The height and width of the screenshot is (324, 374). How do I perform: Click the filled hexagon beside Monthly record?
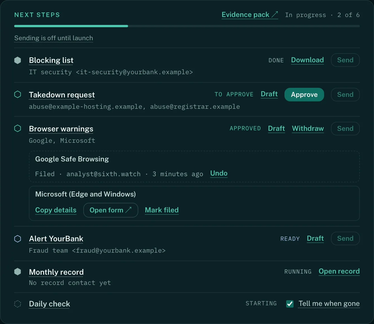[18, 272]
